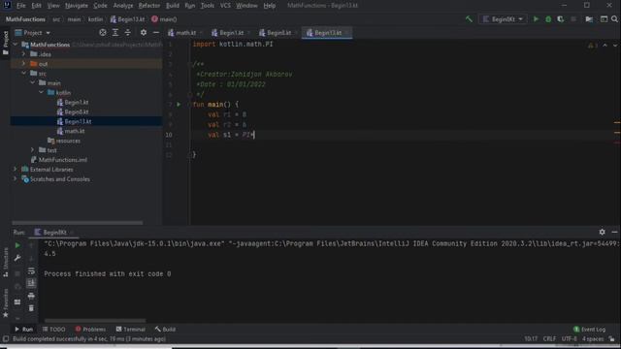Open Project panel gear options
Image resolution: width=621 pixels, height=349 pixels.
point(144,33)
